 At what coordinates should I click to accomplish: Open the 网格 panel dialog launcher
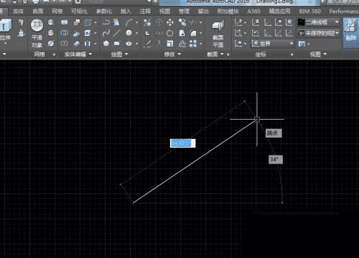point(54,54)
